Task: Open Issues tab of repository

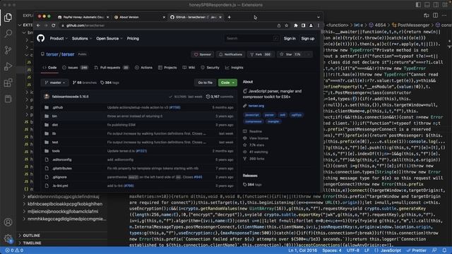Action: [x=75, y=68]
